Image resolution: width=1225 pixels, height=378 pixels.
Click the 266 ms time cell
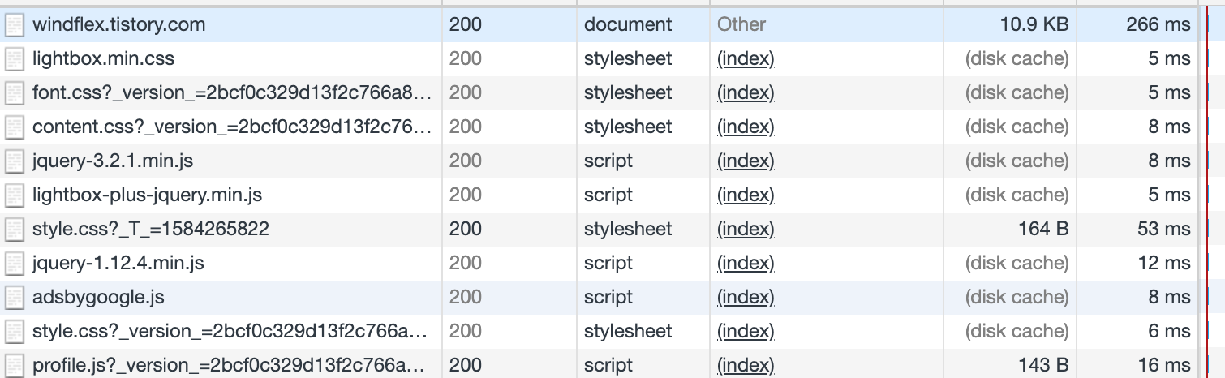tap(1158, 25)
